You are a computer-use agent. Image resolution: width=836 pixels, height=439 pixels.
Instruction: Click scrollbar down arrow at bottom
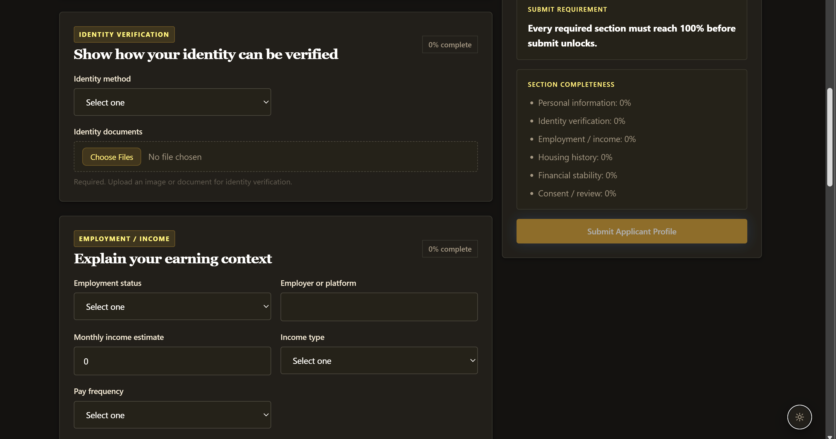click(830, 437)
